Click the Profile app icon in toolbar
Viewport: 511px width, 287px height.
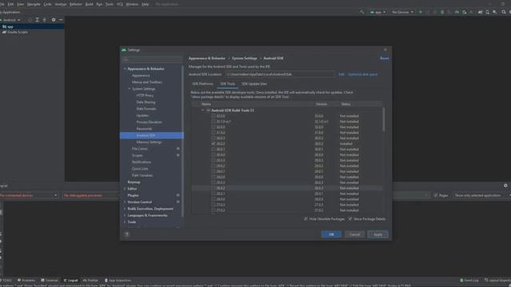(x=457, y=12)
